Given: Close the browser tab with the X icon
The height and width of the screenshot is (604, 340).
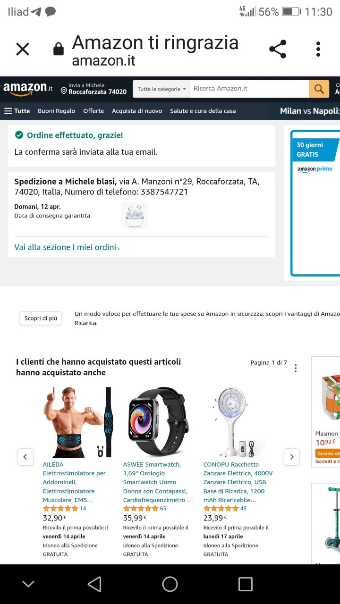Looking at the screenshot, I should [23, 49].
